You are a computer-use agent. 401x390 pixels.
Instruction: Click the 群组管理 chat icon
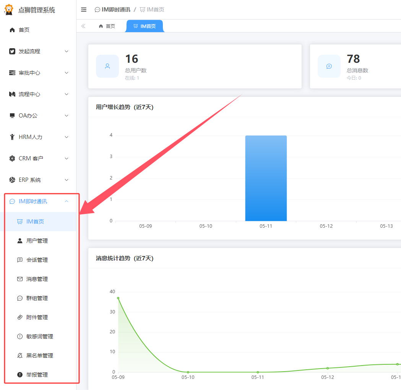coord(20,298)
